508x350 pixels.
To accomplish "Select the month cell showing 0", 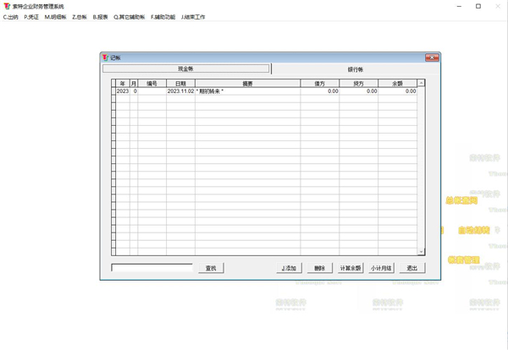I will 134,91.
